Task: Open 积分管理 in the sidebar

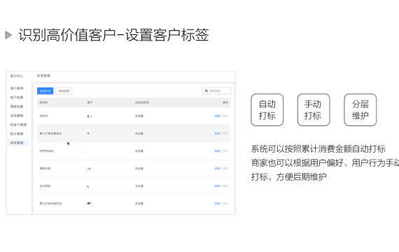Action: (17, 134)
